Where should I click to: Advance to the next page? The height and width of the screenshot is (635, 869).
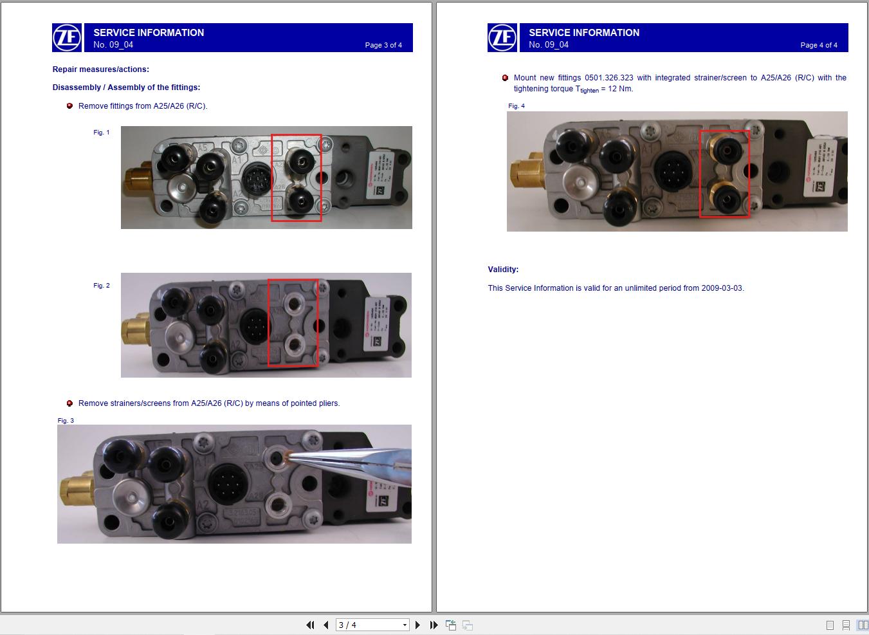click(x=418, y=625)
